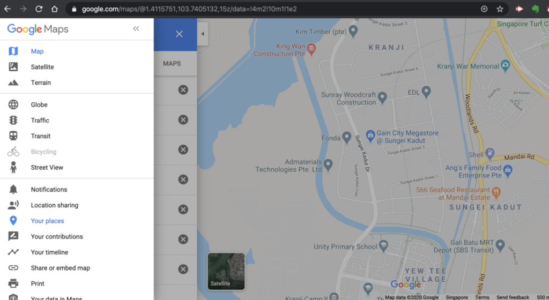Open Map menu item label
The width and height of the screenshot is (549, 300).
click(37, 51)
